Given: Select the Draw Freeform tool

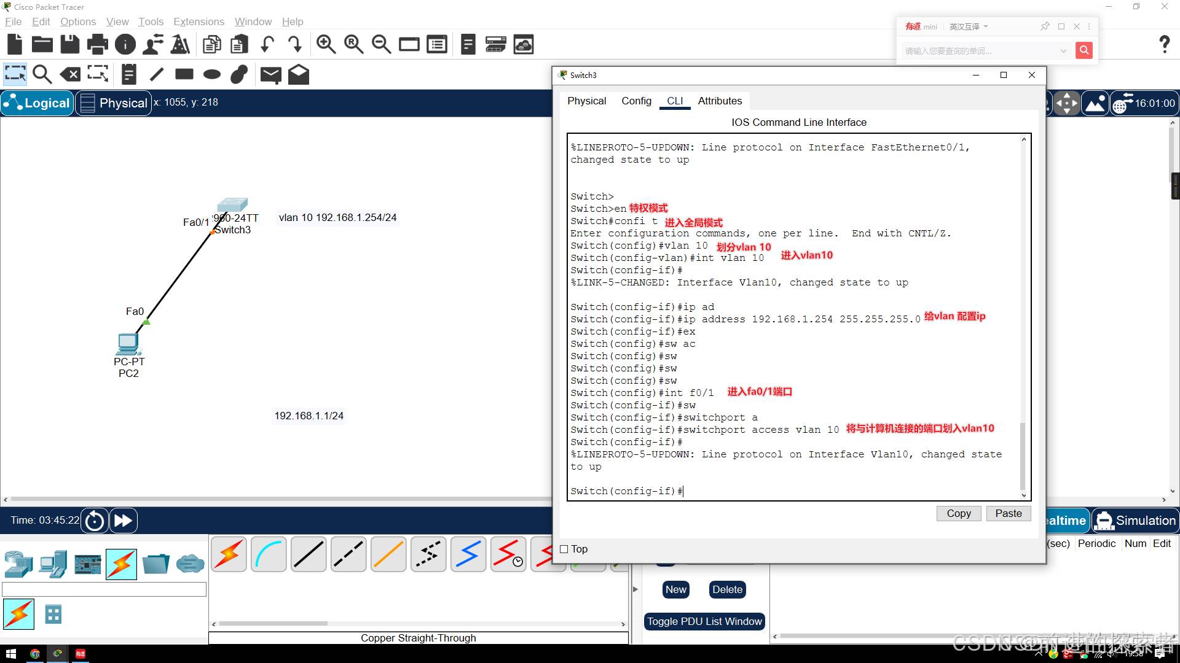Looking at the screenshot, I should tap(239, 74).
